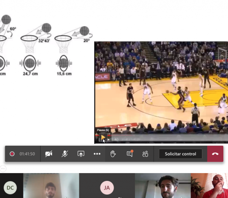The height and width of the screenshot is (198, 228).
Task: Unmute the microphone
Action: pyautogui.click(x=65, y=154)
